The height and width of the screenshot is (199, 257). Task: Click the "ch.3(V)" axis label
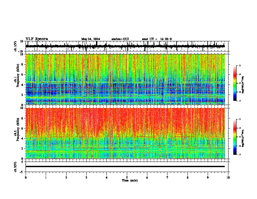tap(16, 167)
